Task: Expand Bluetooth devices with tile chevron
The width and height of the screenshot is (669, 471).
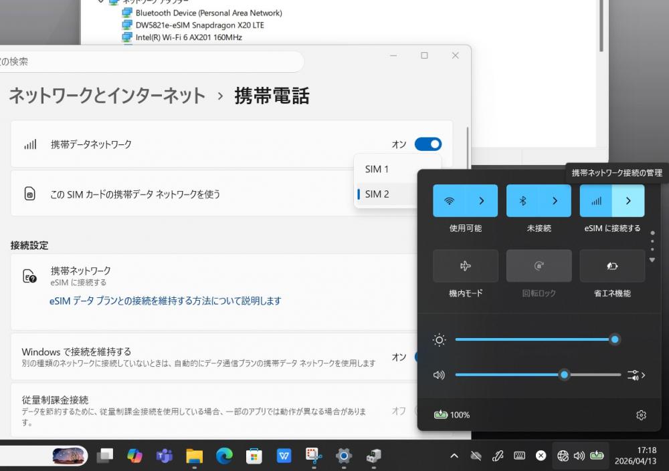Action: tap(555, 200)
